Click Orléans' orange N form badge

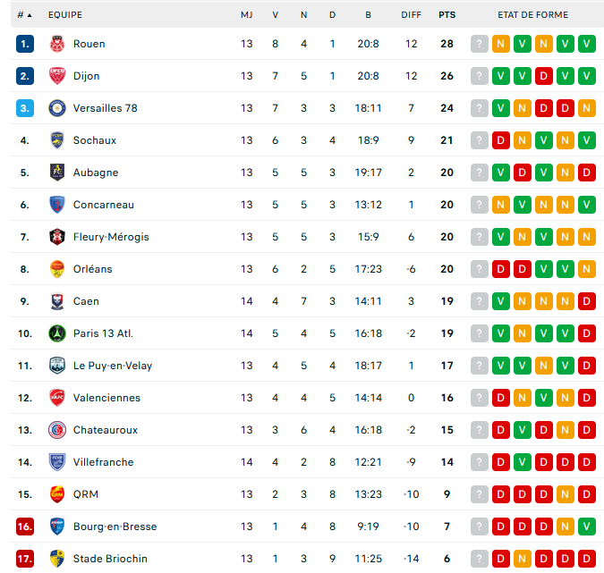587,269
